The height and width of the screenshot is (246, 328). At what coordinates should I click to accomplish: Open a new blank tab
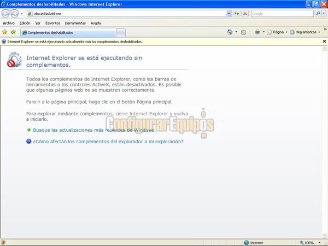(x=121, y=33)
